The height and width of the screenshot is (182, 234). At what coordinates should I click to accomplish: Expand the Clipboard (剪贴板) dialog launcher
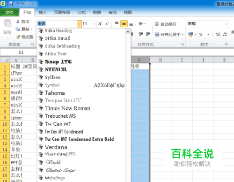click(33, 45)
